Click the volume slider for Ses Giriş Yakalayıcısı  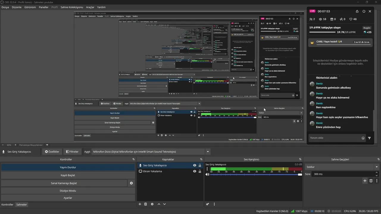[x=256, y=174]
